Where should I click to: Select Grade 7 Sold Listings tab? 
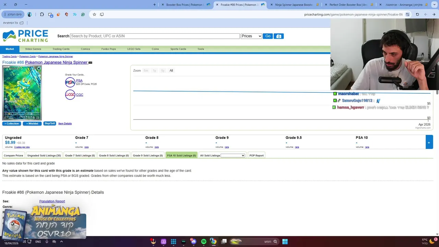80,155
